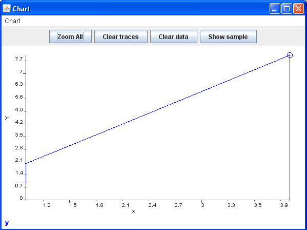The image size is (307, 230).
Task: Click the 3.9 tick label on X axis
Action: point(284,205)
